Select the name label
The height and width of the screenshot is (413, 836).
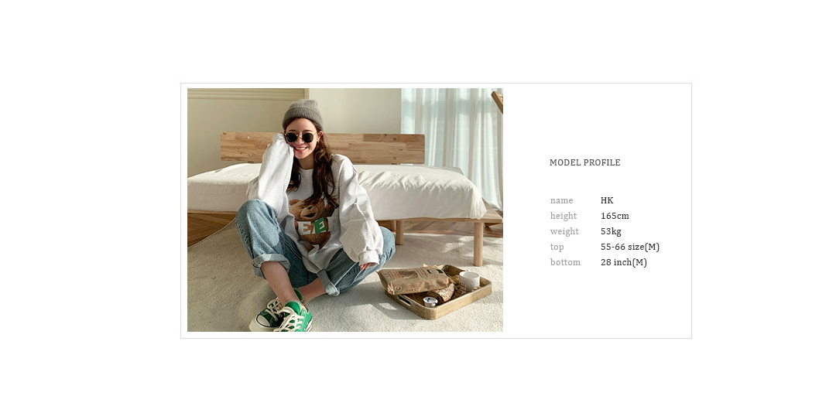pyautogui.click(x=561, y=201)
